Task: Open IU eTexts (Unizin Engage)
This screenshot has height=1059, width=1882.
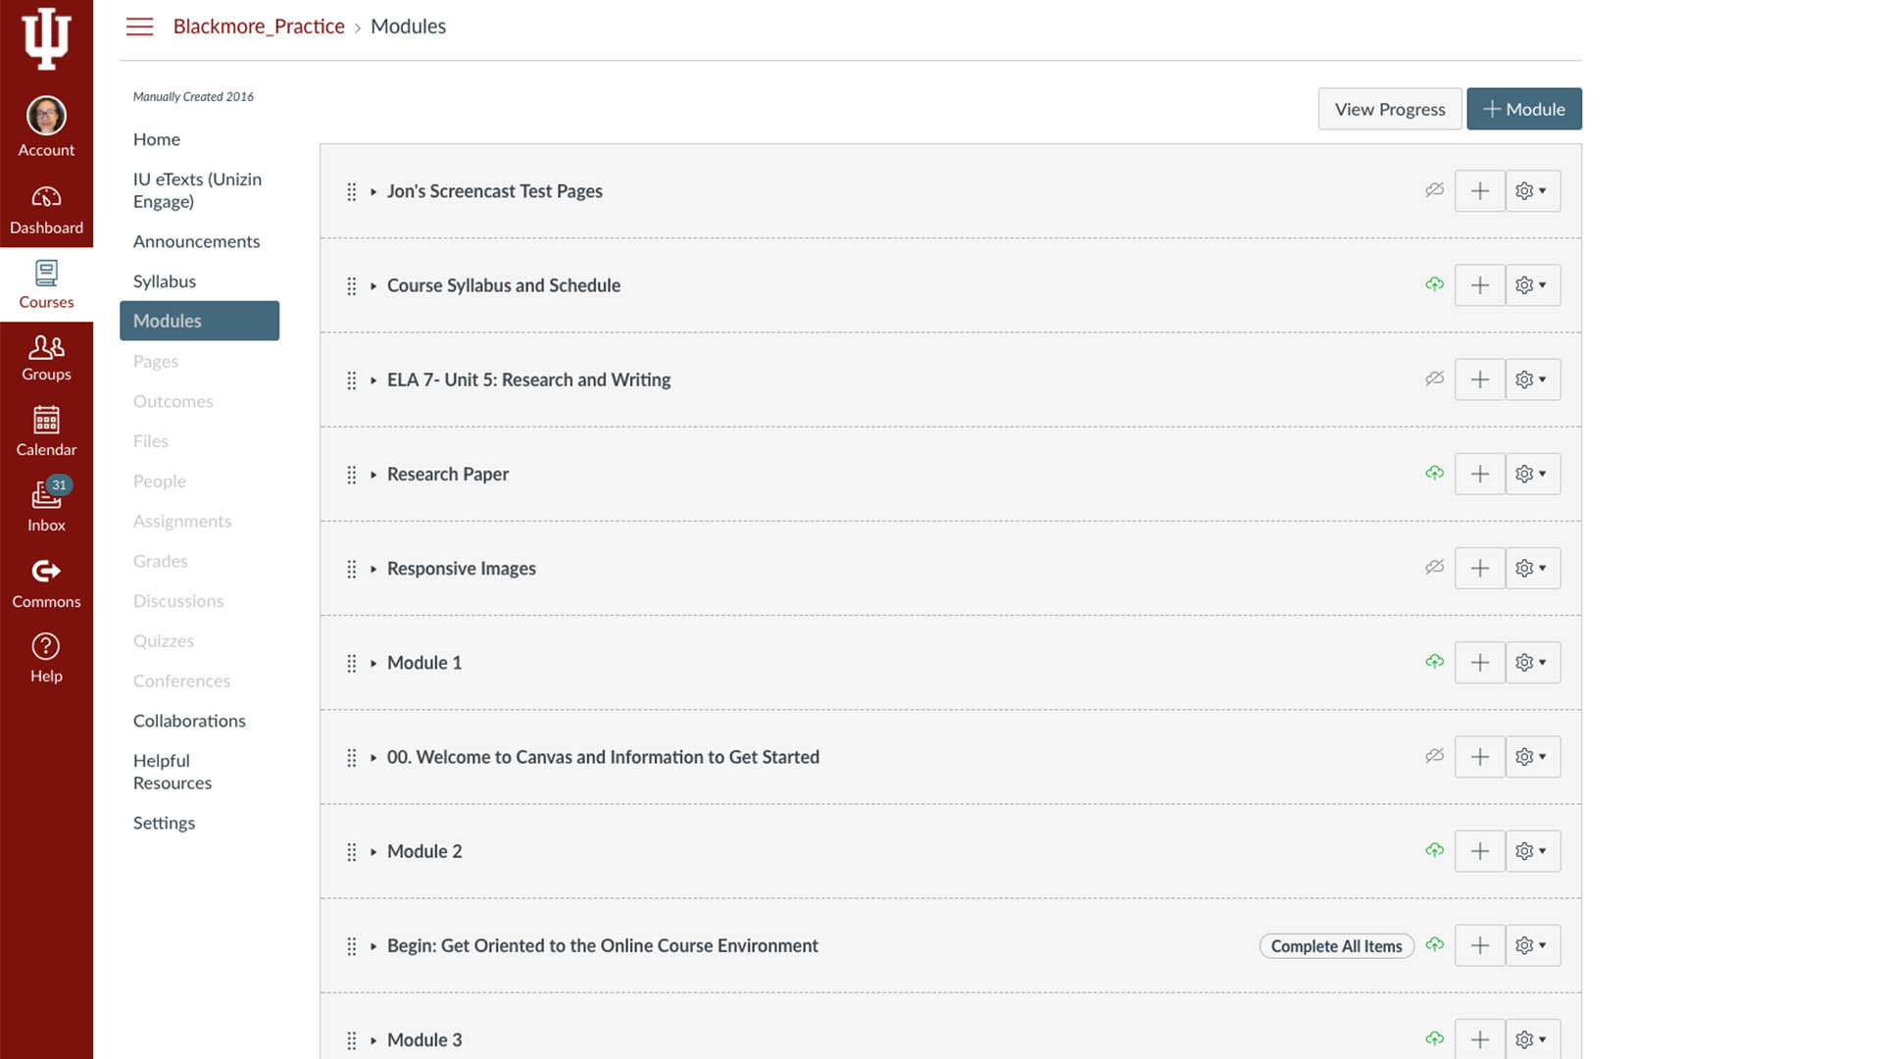Action: tap(197, 190)
